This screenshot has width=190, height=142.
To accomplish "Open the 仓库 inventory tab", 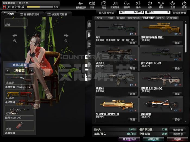I will pyautogui.click(x=9, y=14).
